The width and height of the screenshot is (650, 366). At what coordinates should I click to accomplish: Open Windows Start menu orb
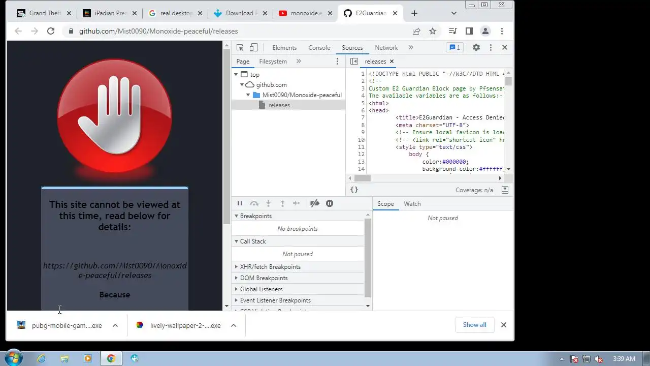(x=13, y=358)
